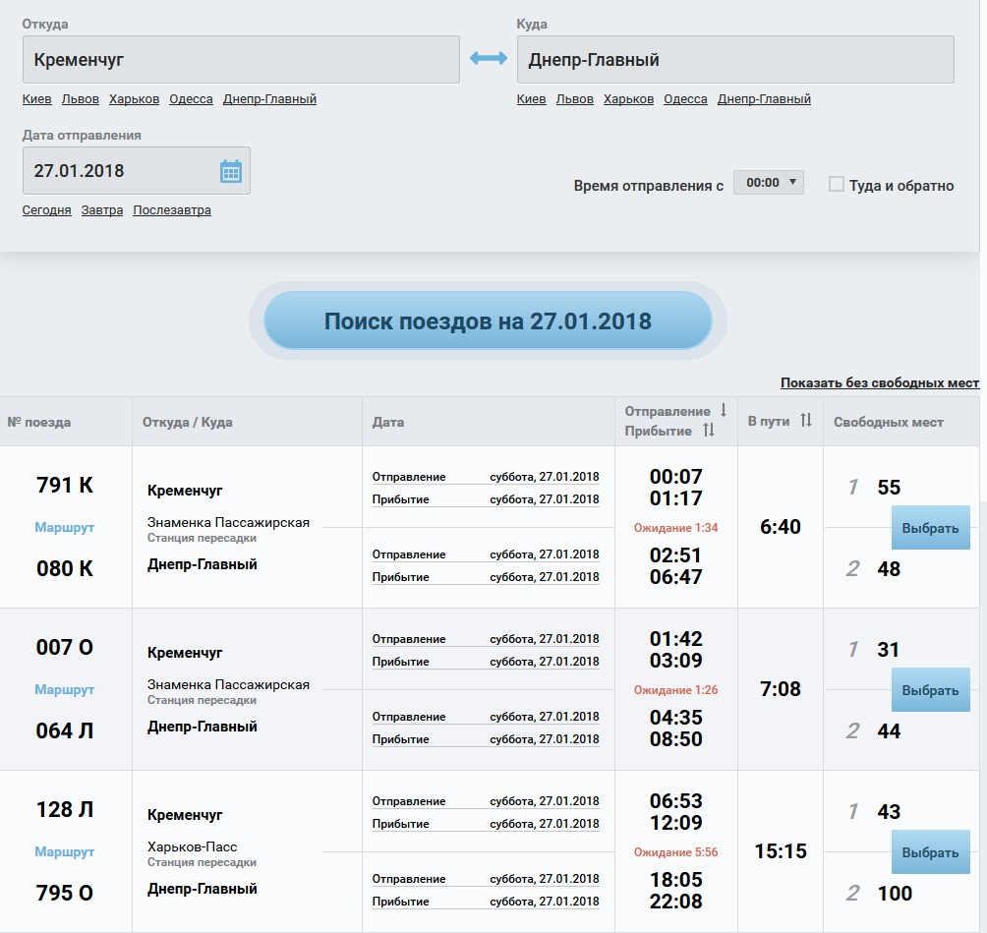This screenshot has width=987, height=933.
Task: Open 'Маршрут' link for train 791 К
Action: [65, 527]
